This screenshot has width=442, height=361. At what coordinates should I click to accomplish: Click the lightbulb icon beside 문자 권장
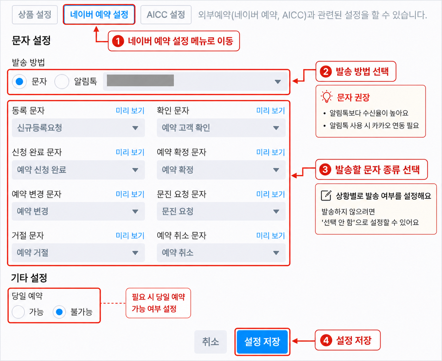click(x=327, y=97)
